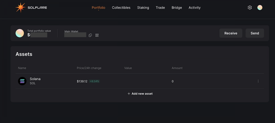This screenshot has width=275, height=123.
Task: Click the SOL ticker text
Action: (33, 83)
